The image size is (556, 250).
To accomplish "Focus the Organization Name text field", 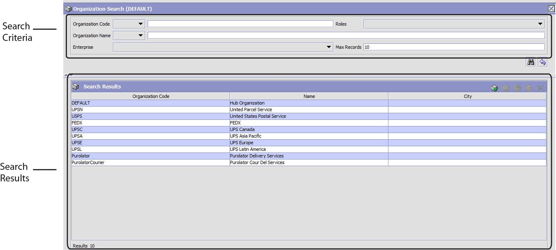I will pos(346,36).
